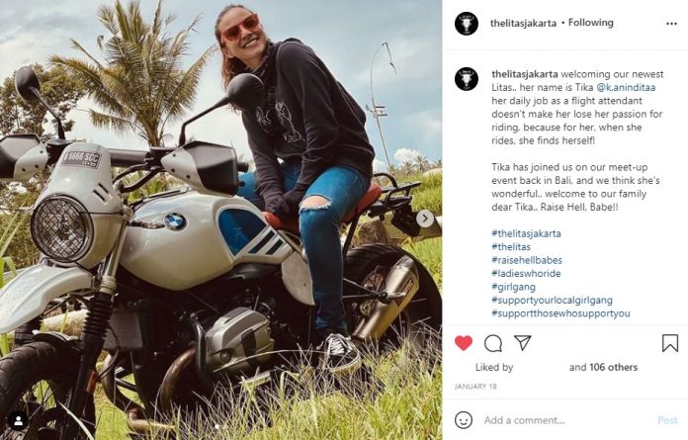Click the Add a comment field

coord(566,420)
